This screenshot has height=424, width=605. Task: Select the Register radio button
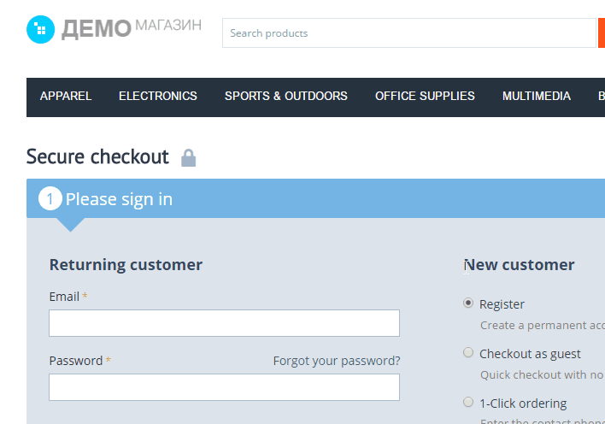(x=468, y=303)
